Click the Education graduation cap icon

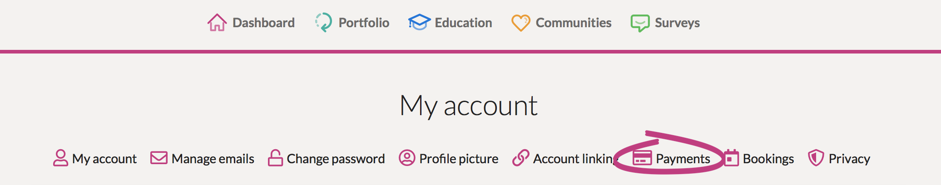tap(419, 22)
